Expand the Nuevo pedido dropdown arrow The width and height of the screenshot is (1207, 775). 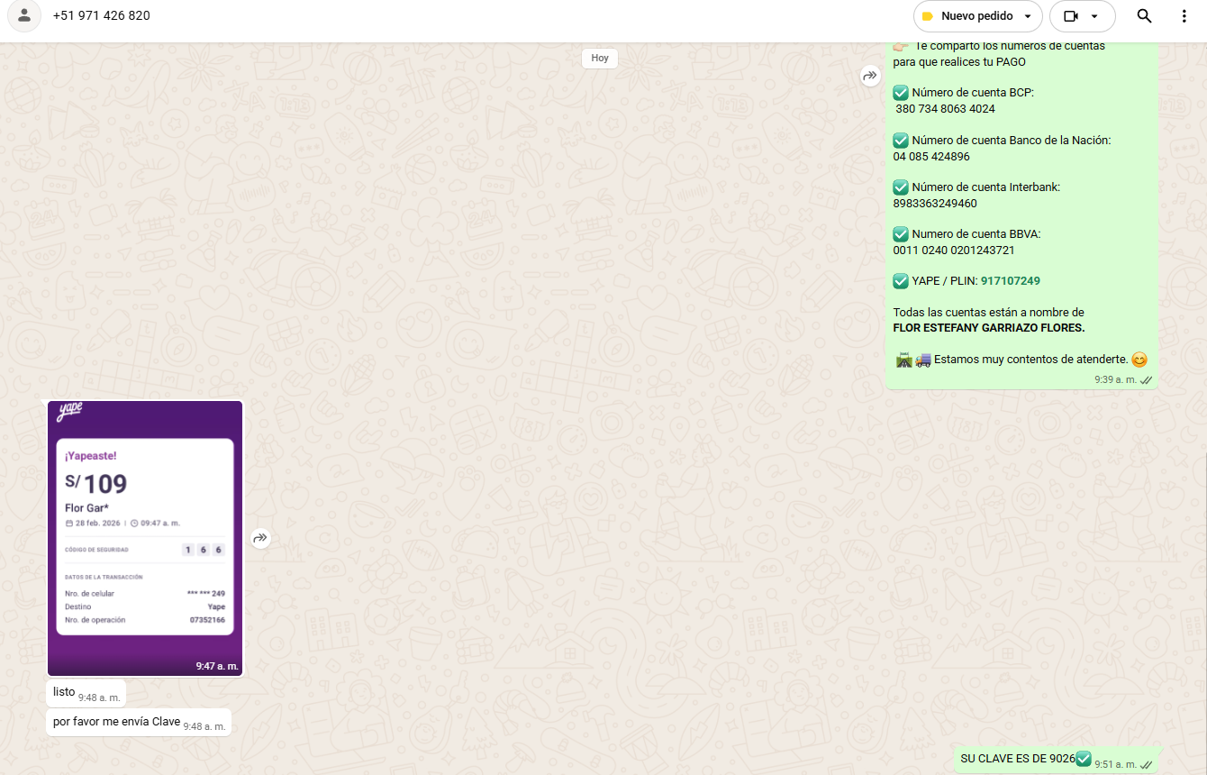tap(1028, 16)
